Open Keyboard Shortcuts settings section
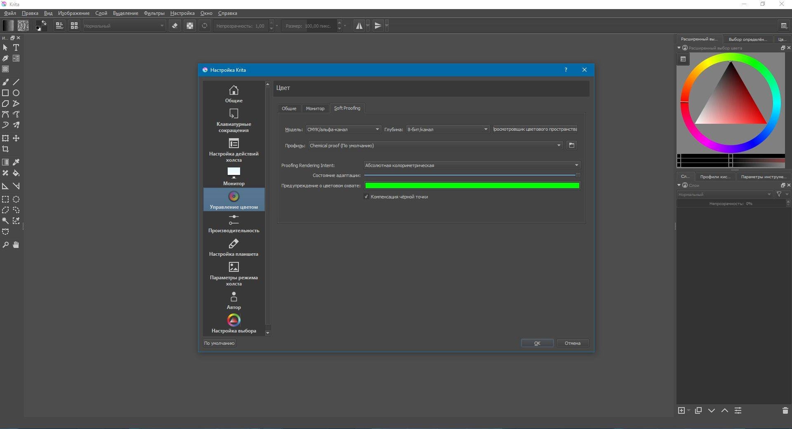 [234, 120]
